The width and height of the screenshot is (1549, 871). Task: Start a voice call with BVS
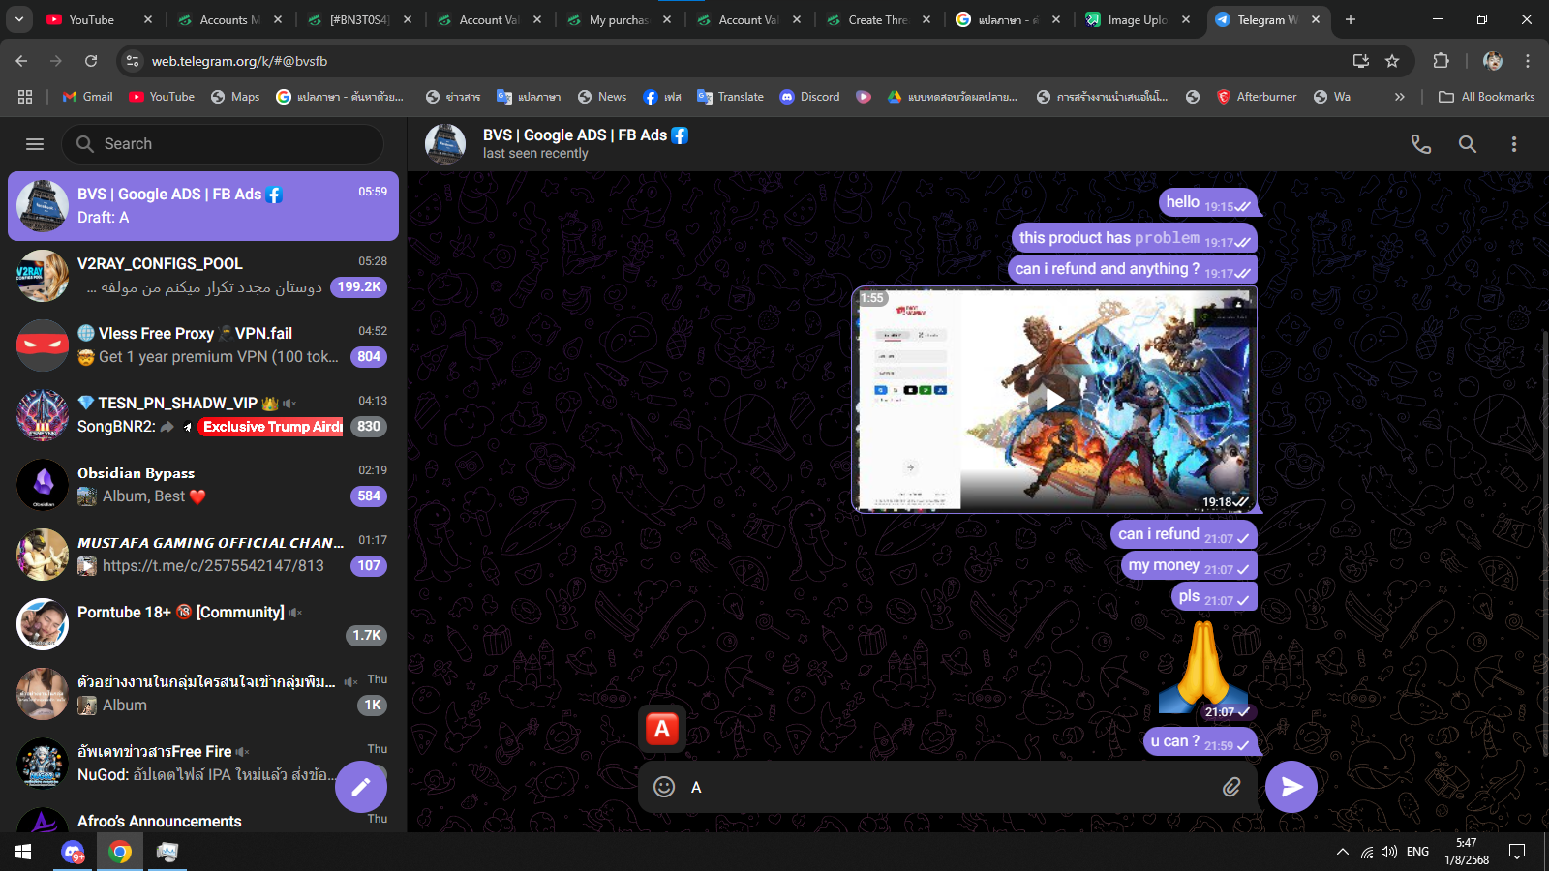coord(1420,144)
